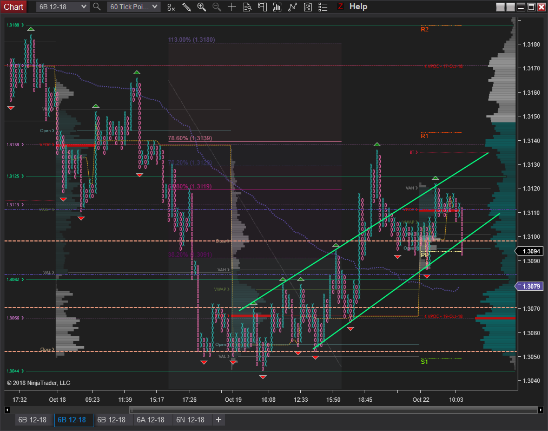Click the 1.3188 level label on left
The image size is (548, 431).
click(15, 25)
